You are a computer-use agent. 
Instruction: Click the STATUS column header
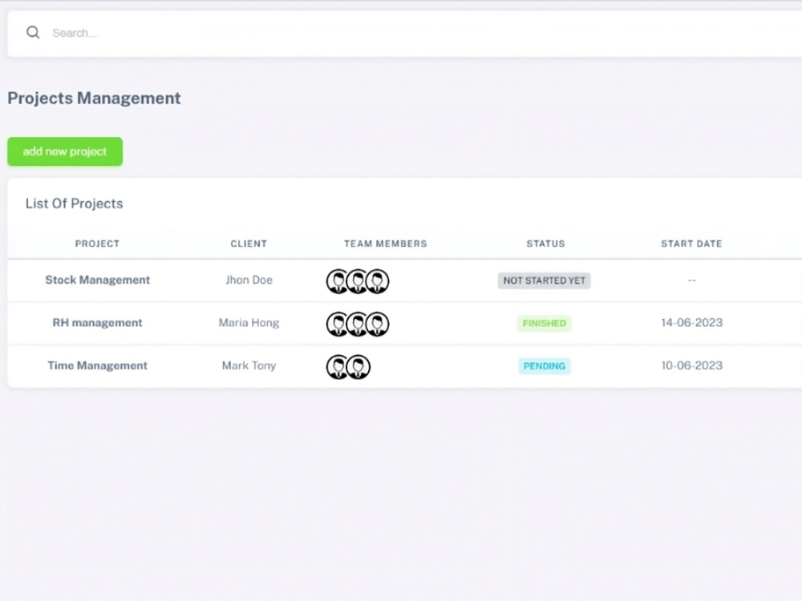click(545, 244)
